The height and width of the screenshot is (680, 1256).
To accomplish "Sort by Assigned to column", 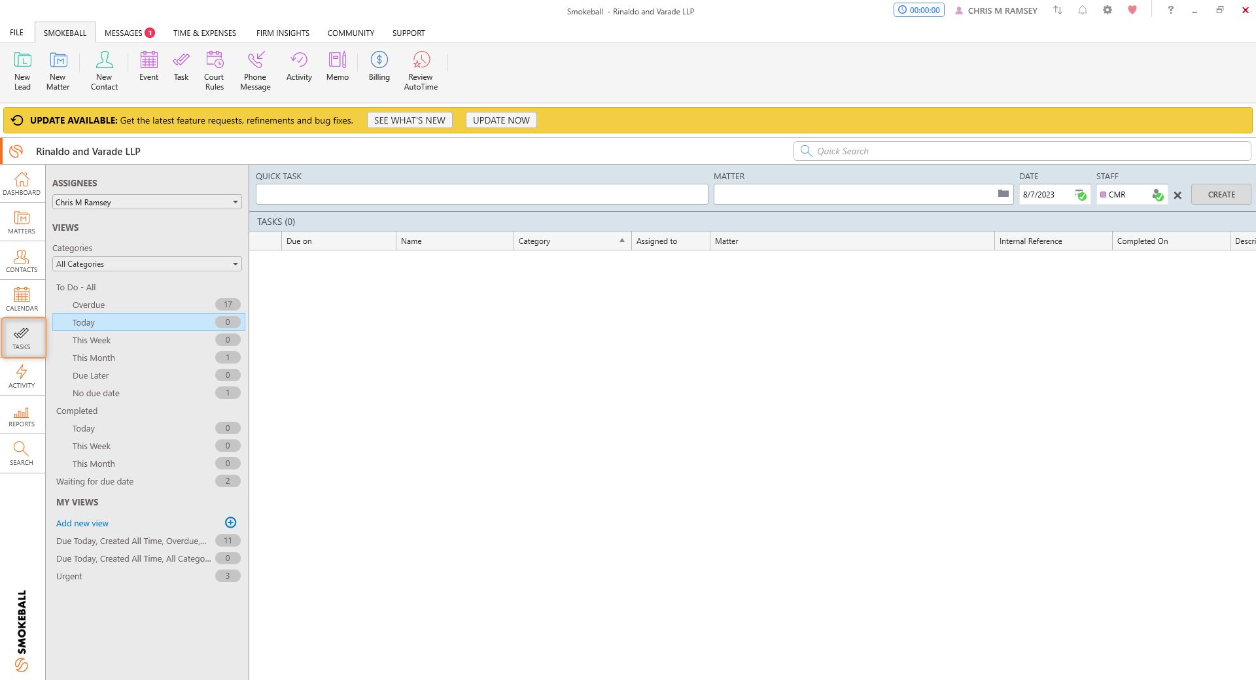I will pos(671,241).
